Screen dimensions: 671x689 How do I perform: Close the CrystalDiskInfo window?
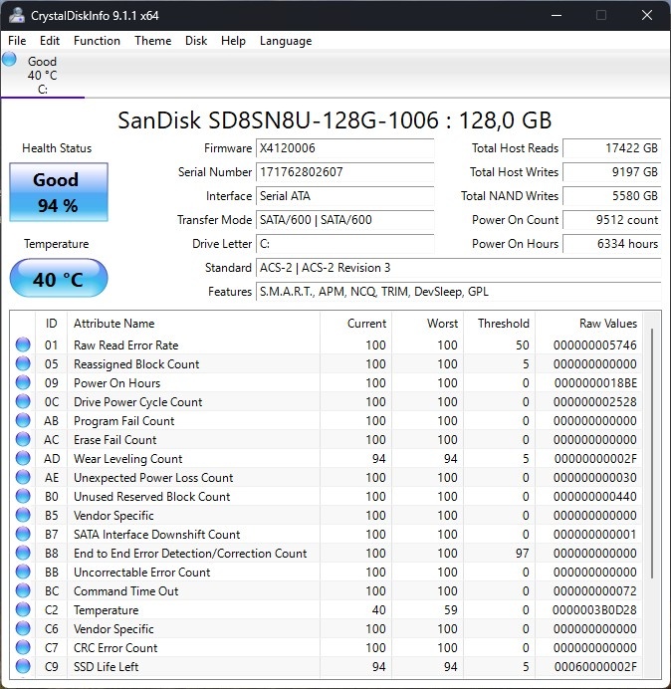coord(647,15)
